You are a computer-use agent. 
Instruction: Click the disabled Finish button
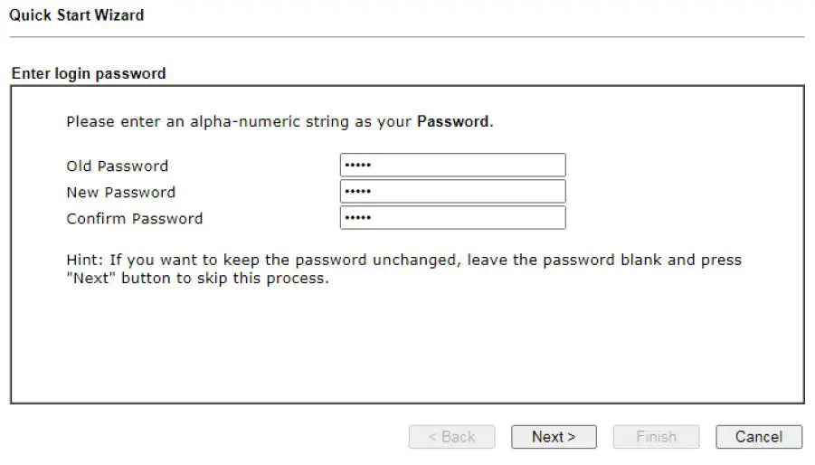pyautogui.click(x=656, y=437)
